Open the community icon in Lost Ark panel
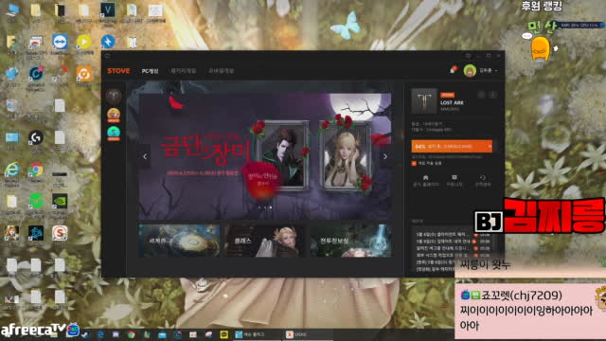The height and width of the screenshot is (341, 606). point(454,180)
